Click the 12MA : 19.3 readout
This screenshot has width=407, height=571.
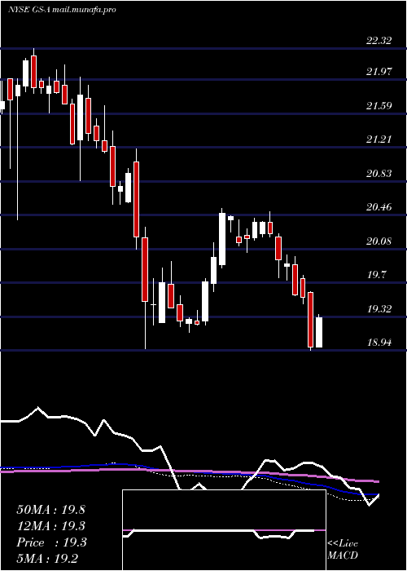click(50, 526)
